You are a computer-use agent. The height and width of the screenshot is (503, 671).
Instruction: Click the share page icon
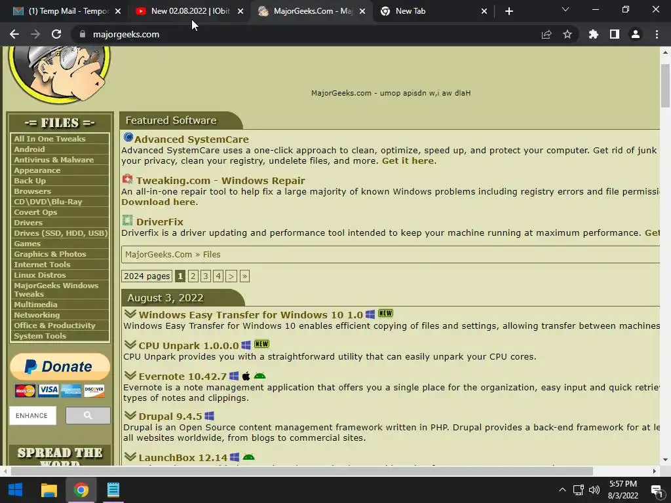546,34
